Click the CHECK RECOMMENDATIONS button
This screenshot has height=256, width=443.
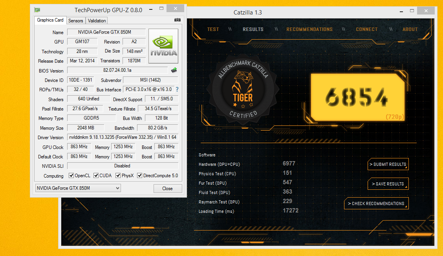[376, 203]
